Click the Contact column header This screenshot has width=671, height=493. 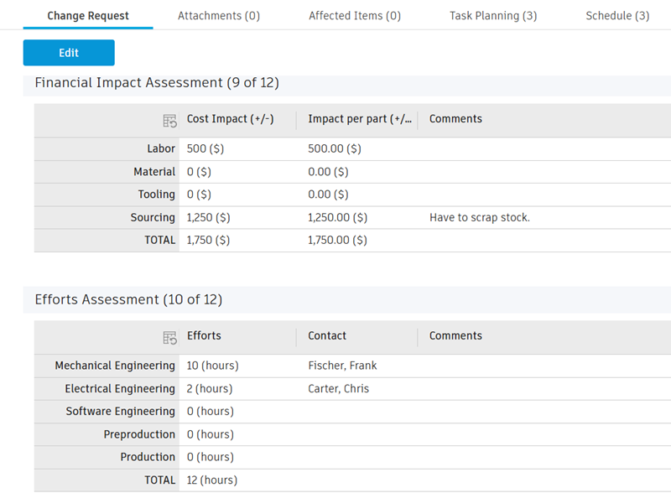coord(327,335)
